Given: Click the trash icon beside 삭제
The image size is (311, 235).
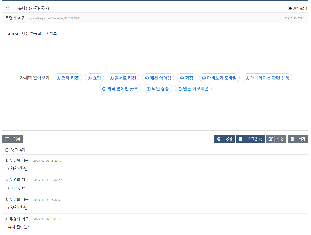Looking at the screenshot, I should point(292,139).
